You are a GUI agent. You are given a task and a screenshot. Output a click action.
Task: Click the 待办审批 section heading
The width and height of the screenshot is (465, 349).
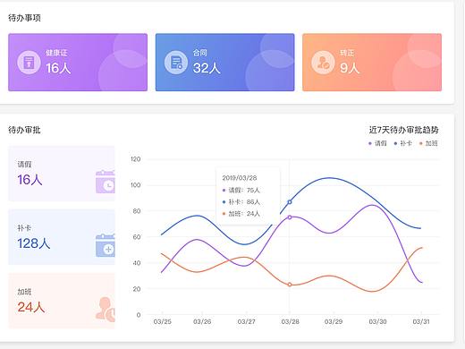pos(24,130)
